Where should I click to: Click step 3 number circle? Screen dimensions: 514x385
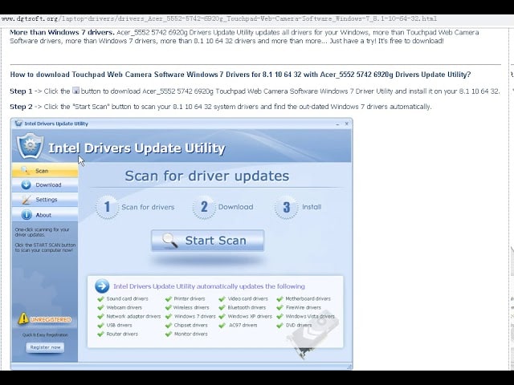tap(286, 207)
